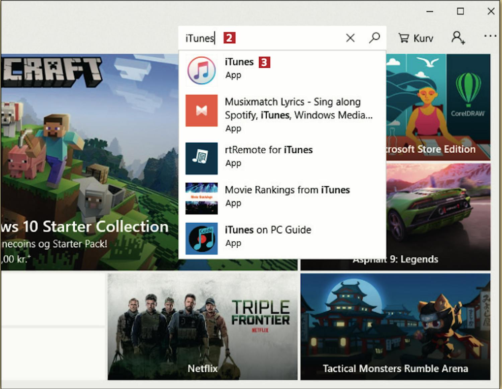This screenshot has height=389, width=502.
Task: Select the Movie Rankings app icon
Action: (x=201, y=199)
